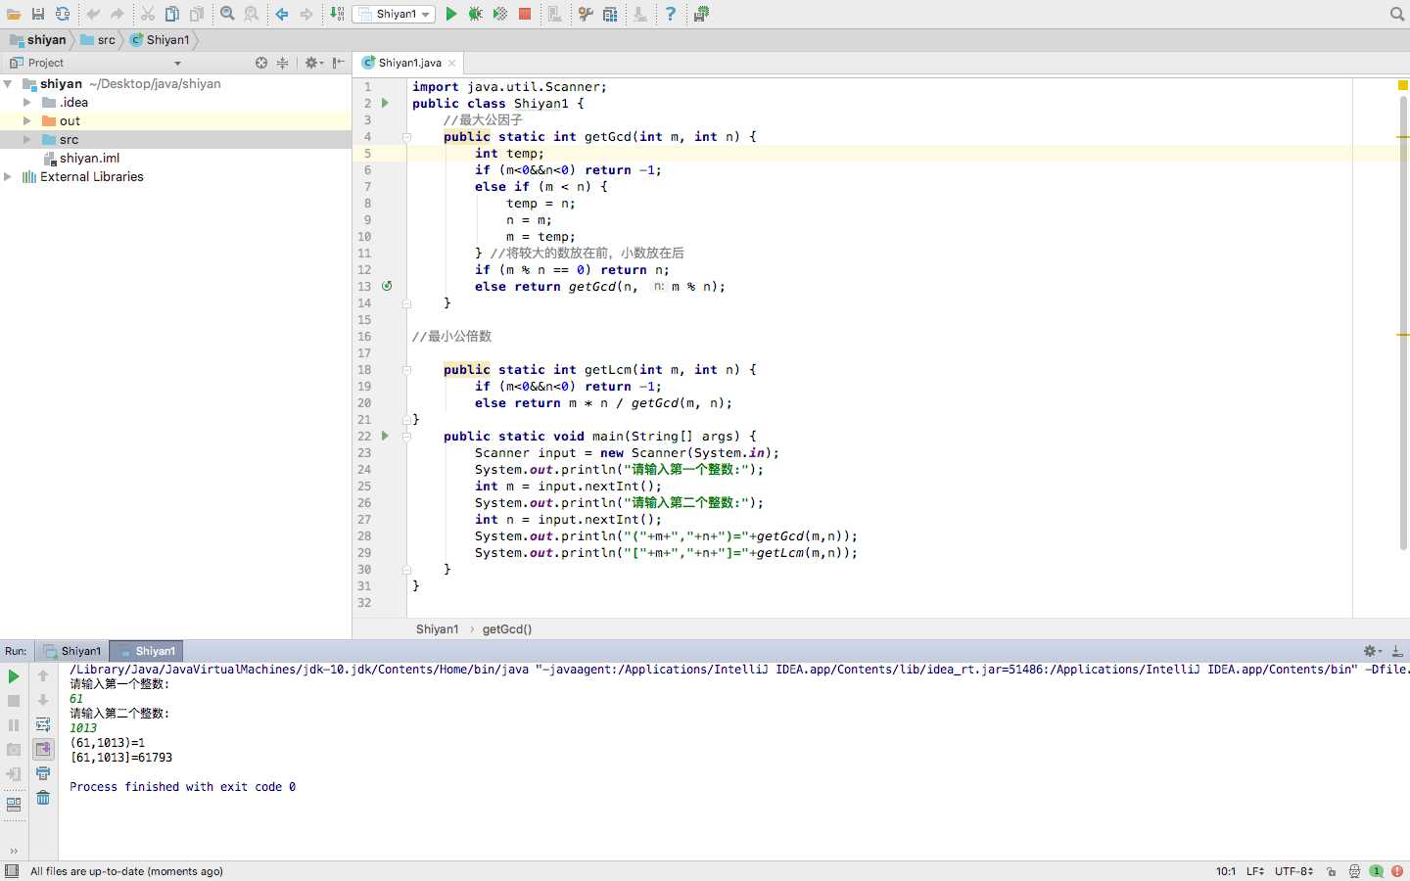This screenshot has height=881, width=1410.
Task: Rerun Shiyan1 from Run panel
Action: [x=14, y=676]
